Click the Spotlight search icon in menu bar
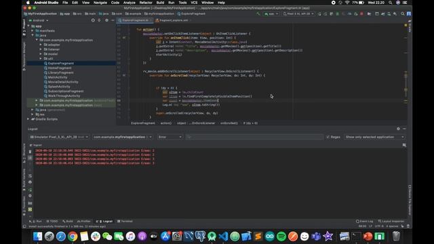The image size is (434, 244). (x=391, y=3)
